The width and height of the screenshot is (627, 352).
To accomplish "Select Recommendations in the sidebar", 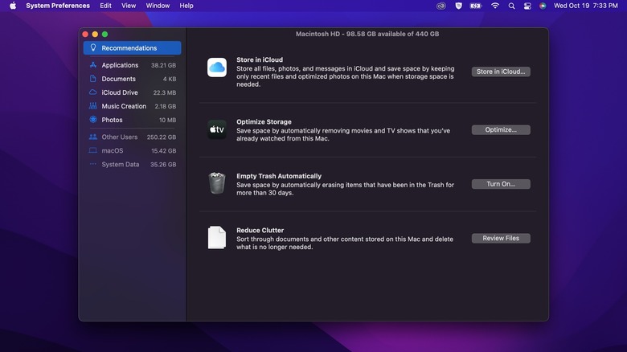I will [x=132, y=48].
